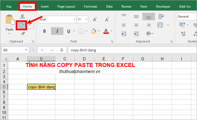The image size is (197, 120).
Task: Open the font size dropdown
Action: tap(86, 19)
